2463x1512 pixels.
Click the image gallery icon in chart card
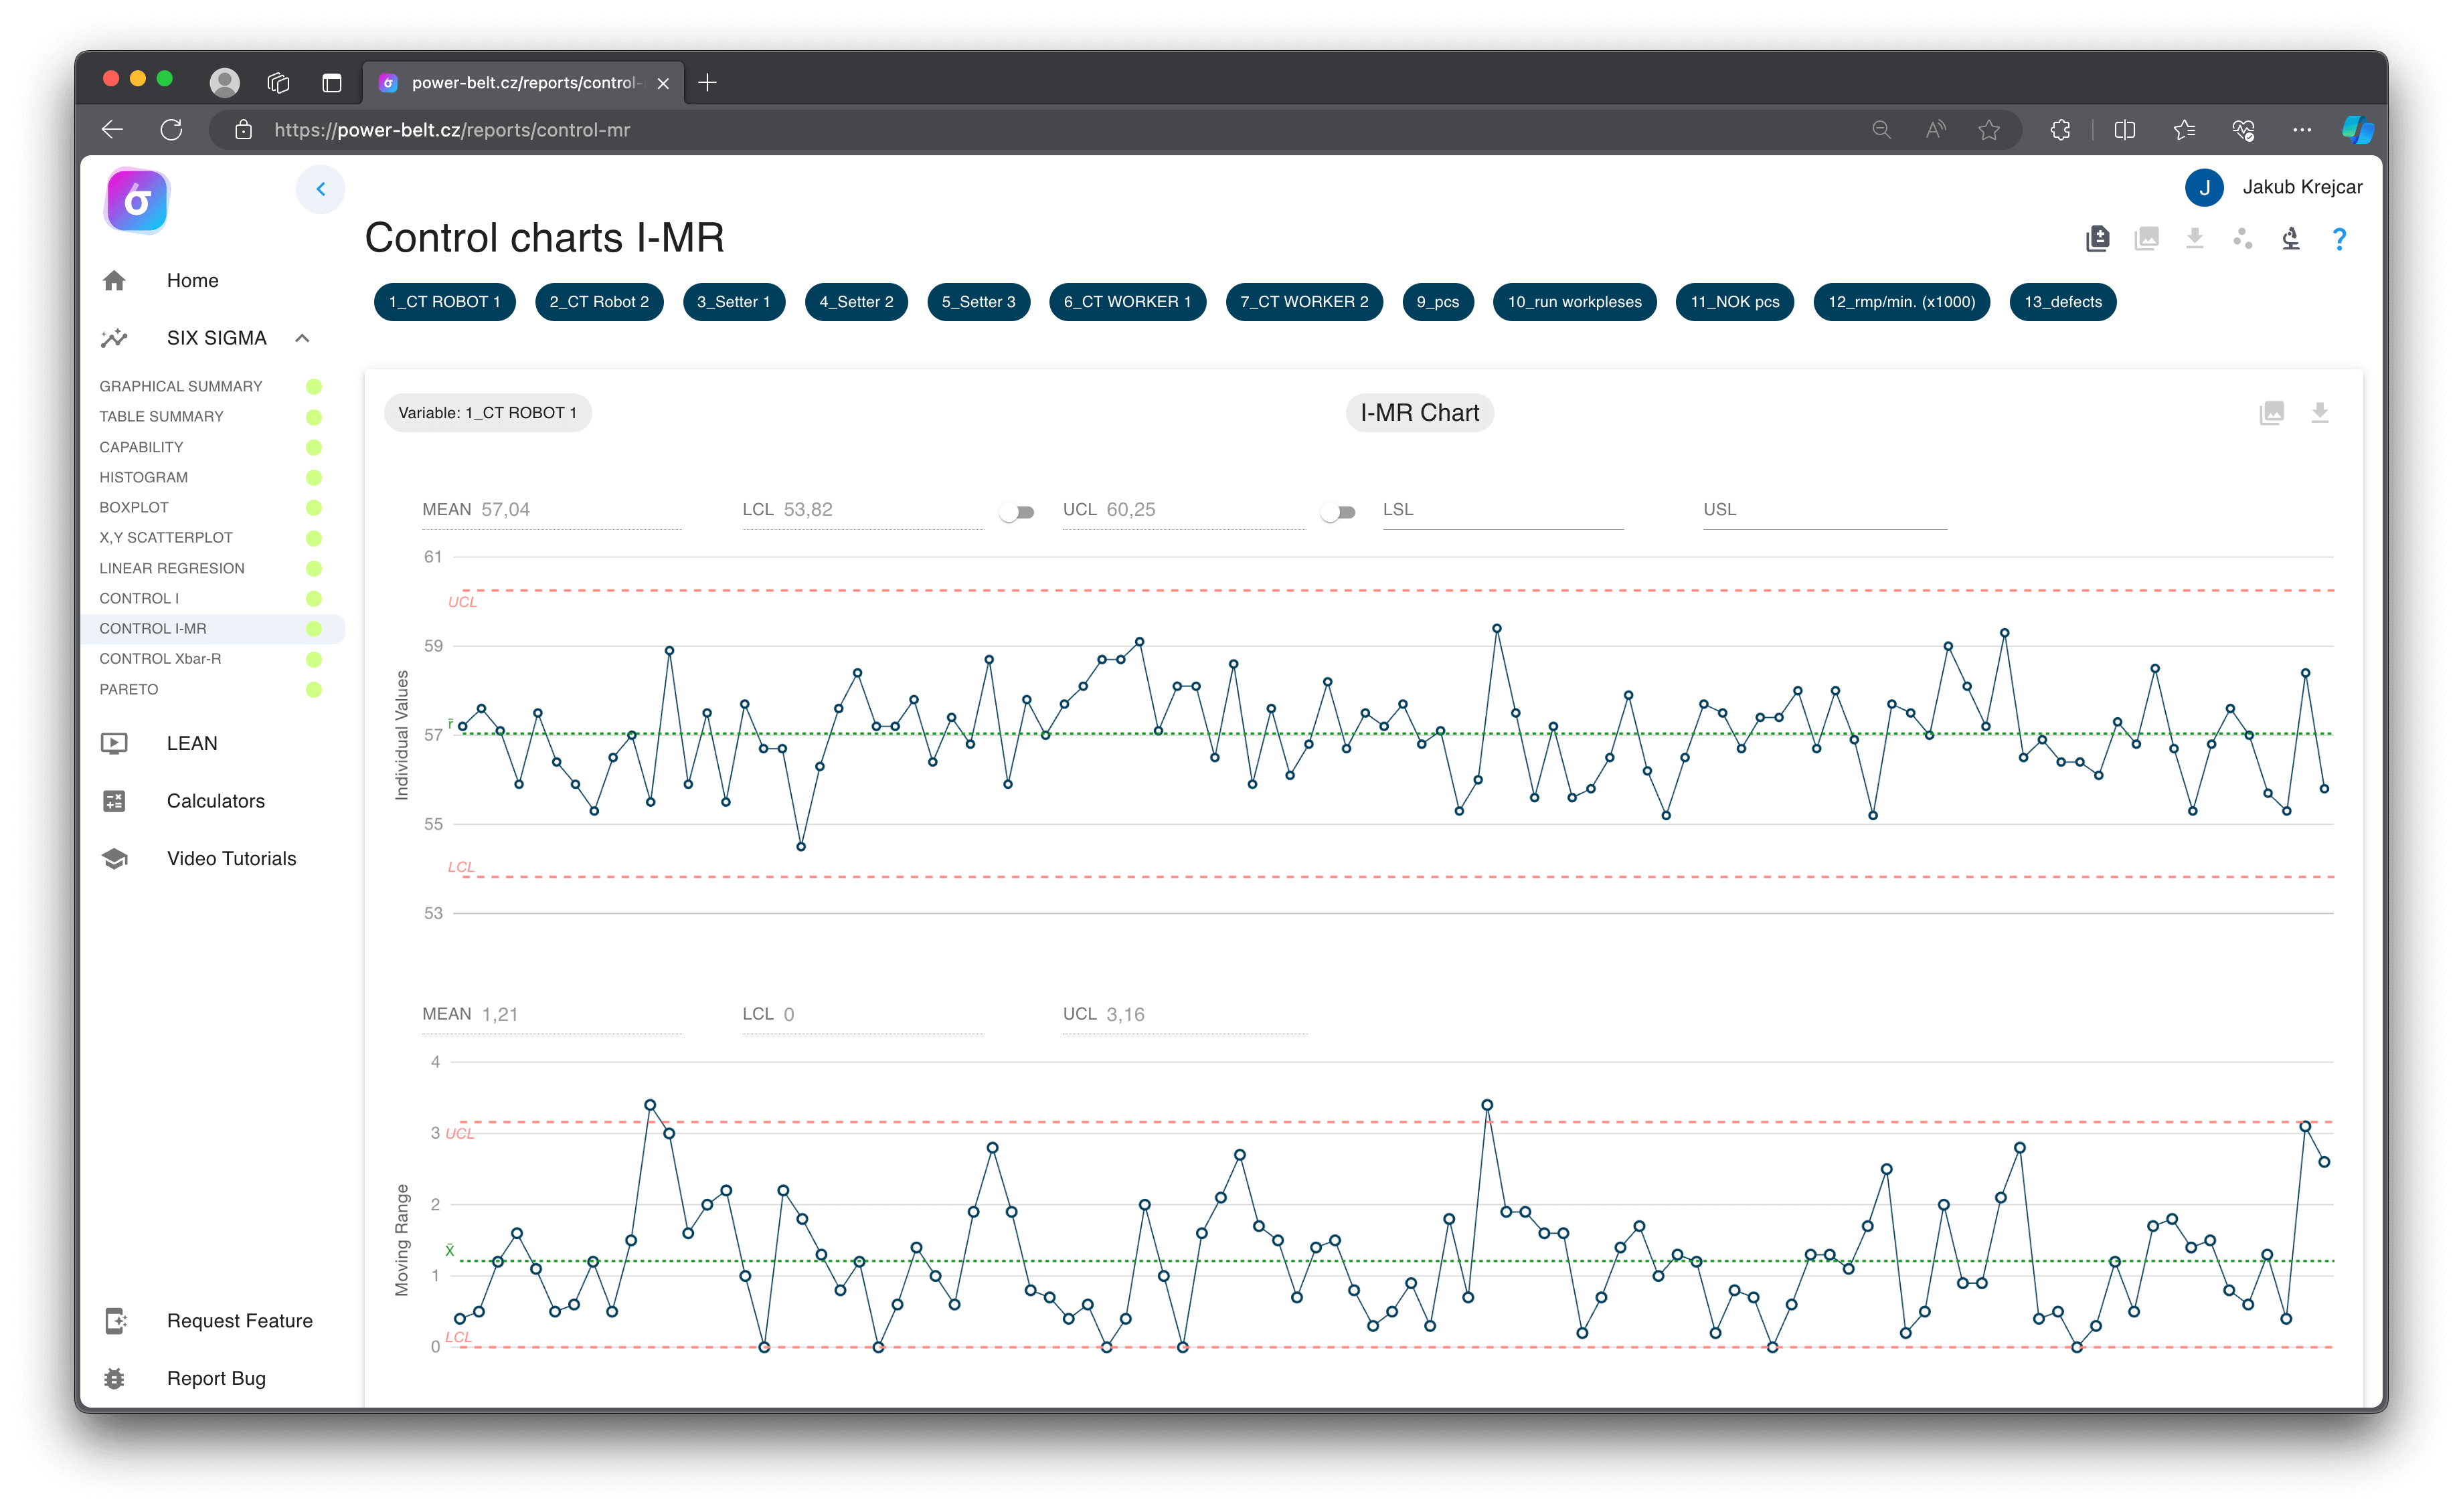click(2271, 413)
